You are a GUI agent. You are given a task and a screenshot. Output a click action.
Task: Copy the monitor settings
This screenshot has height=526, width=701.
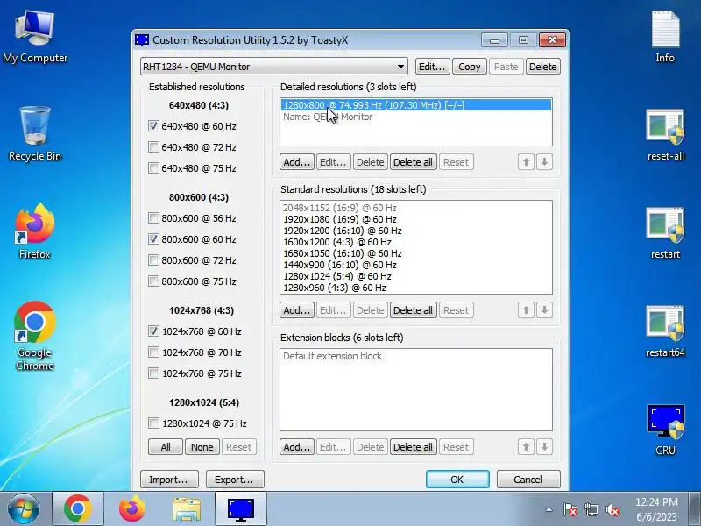pyautogui.click(x=469, y=67)
